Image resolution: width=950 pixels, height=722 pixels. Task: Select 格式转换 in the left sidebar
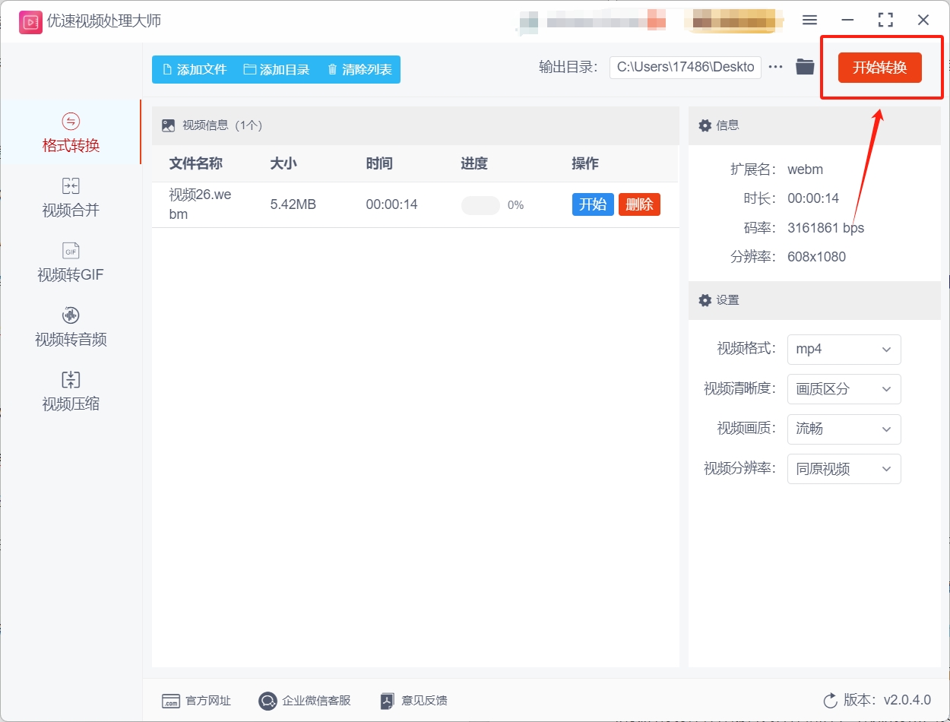[x=69, y=133]
